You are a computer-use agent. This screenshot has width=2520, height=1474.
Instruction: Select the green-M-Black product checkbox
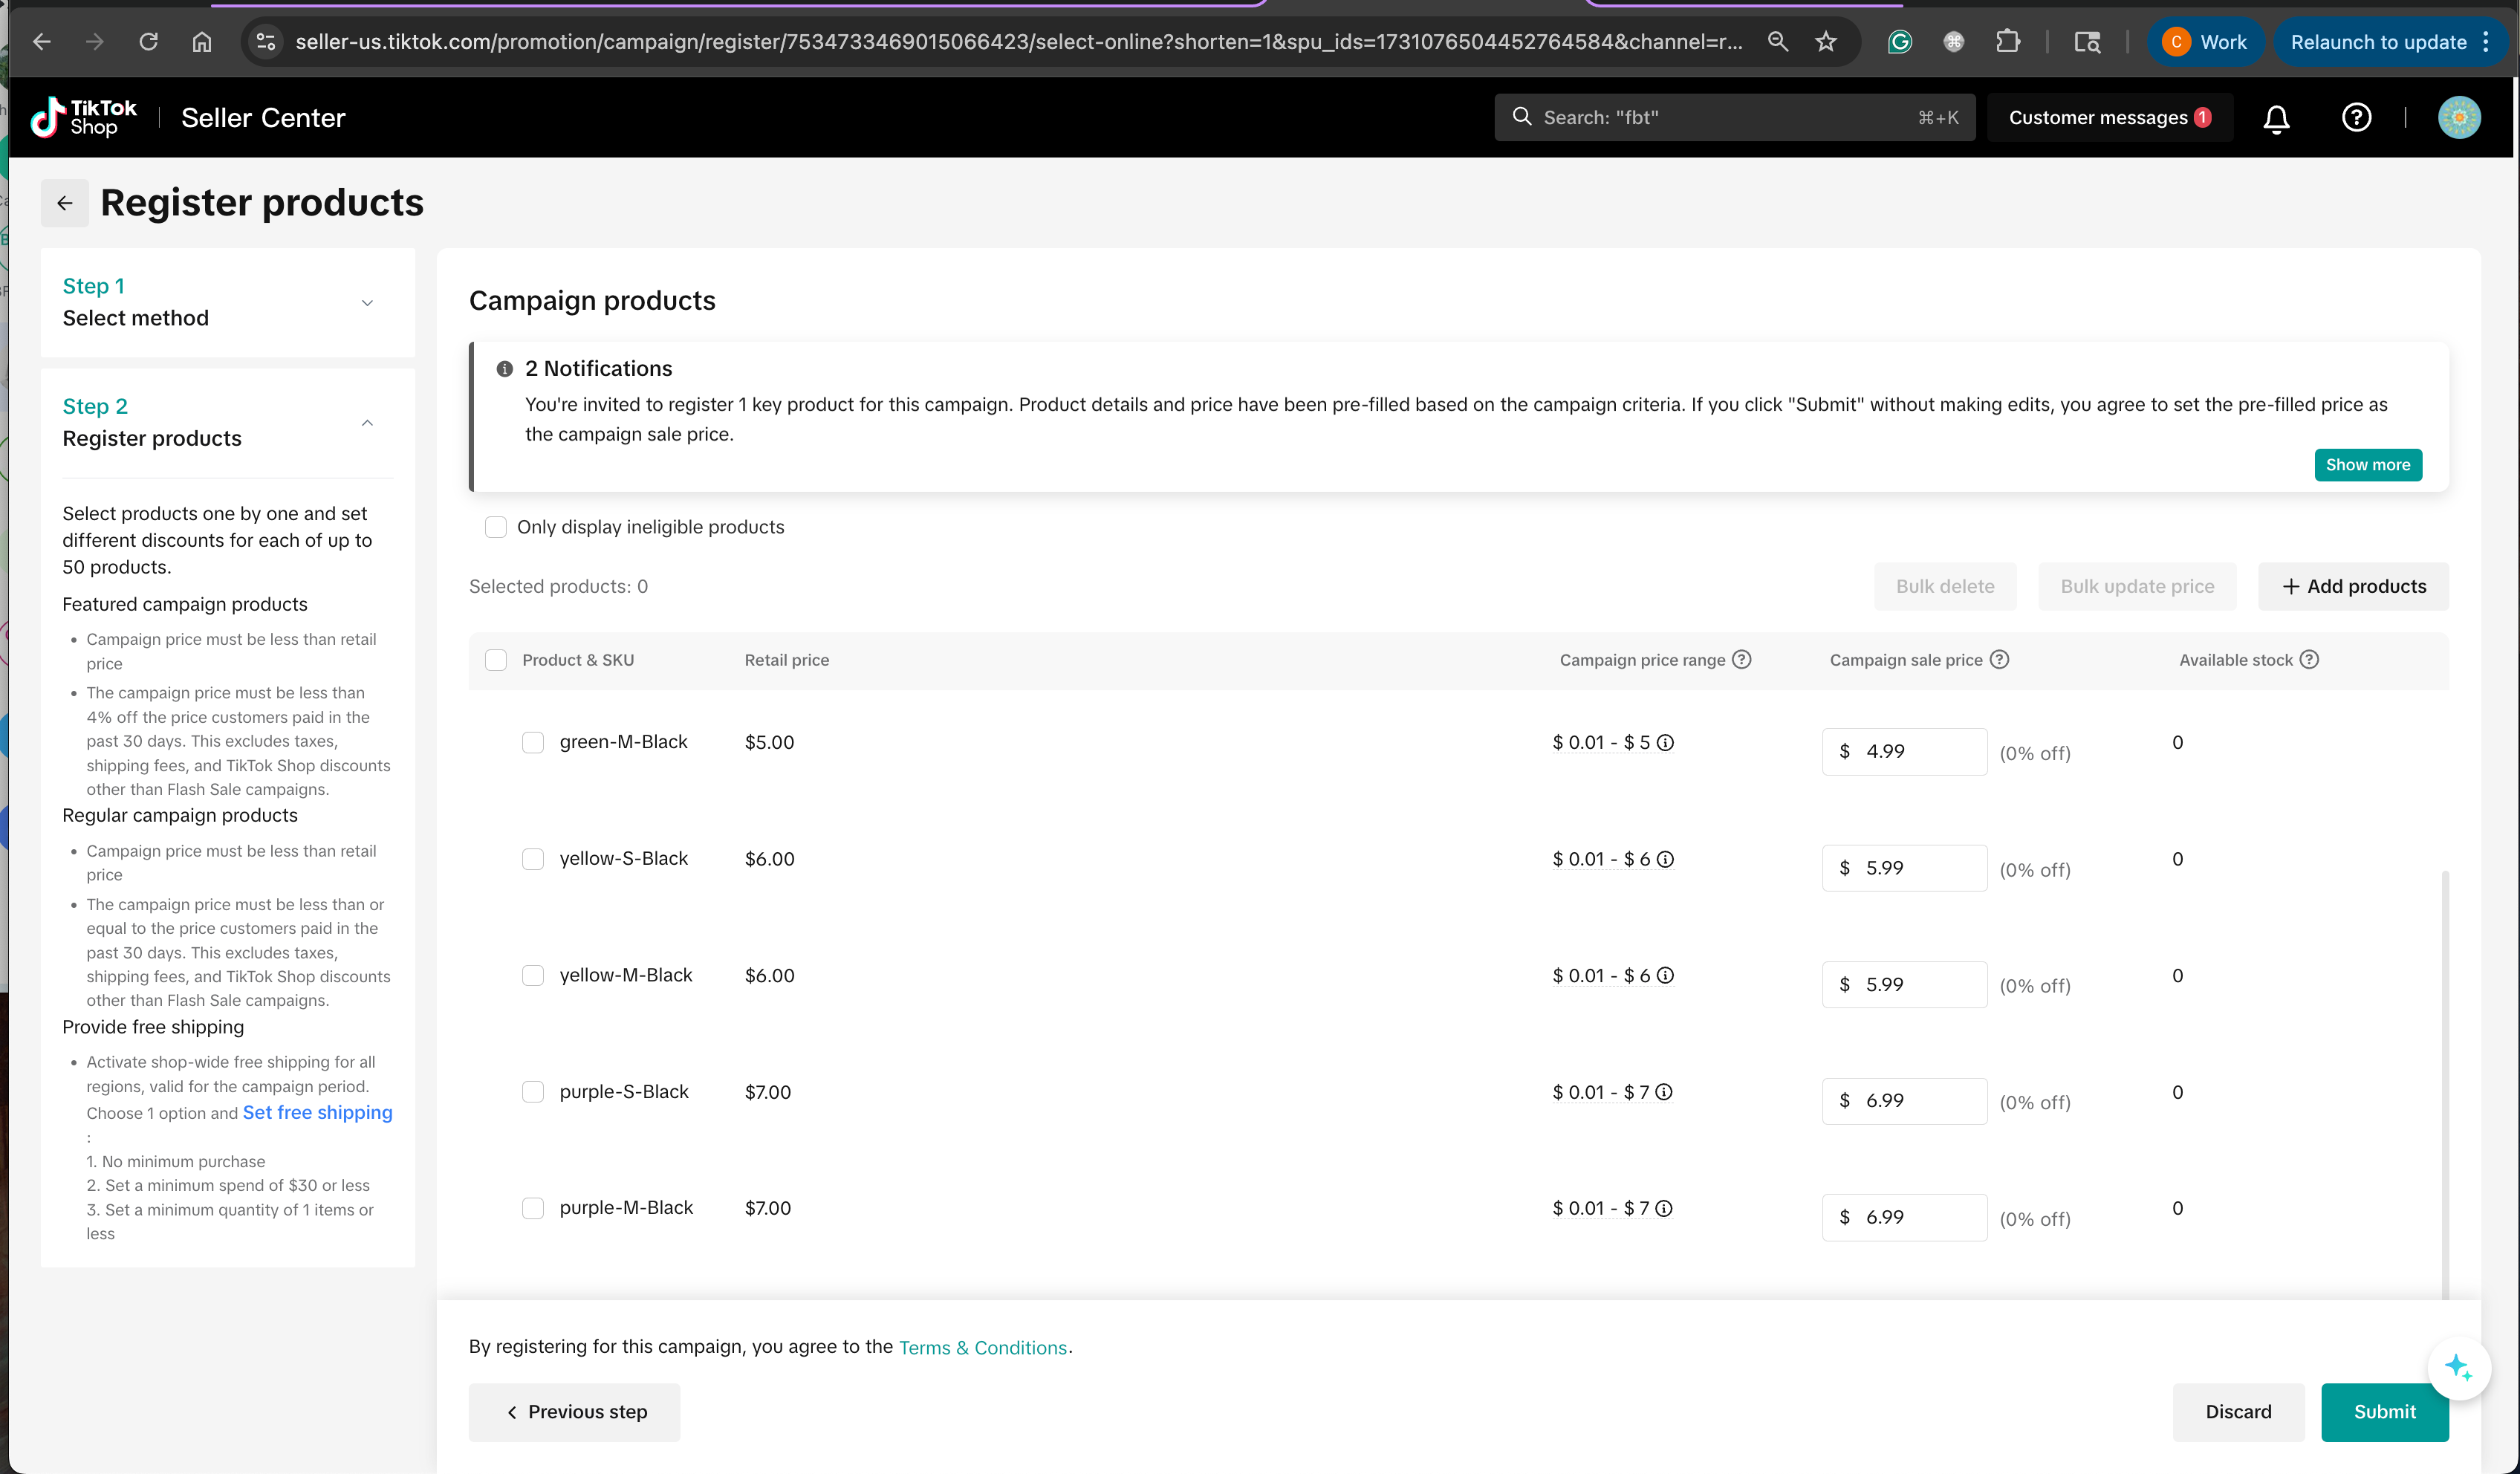[x=533, y=743]
